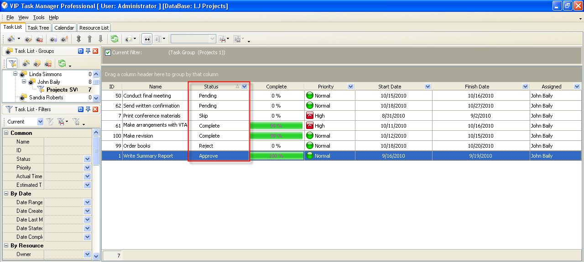Viewport: 584px width, 262px height.
Task: Collapse the John Baily tree node
Action: pos(24,82)
